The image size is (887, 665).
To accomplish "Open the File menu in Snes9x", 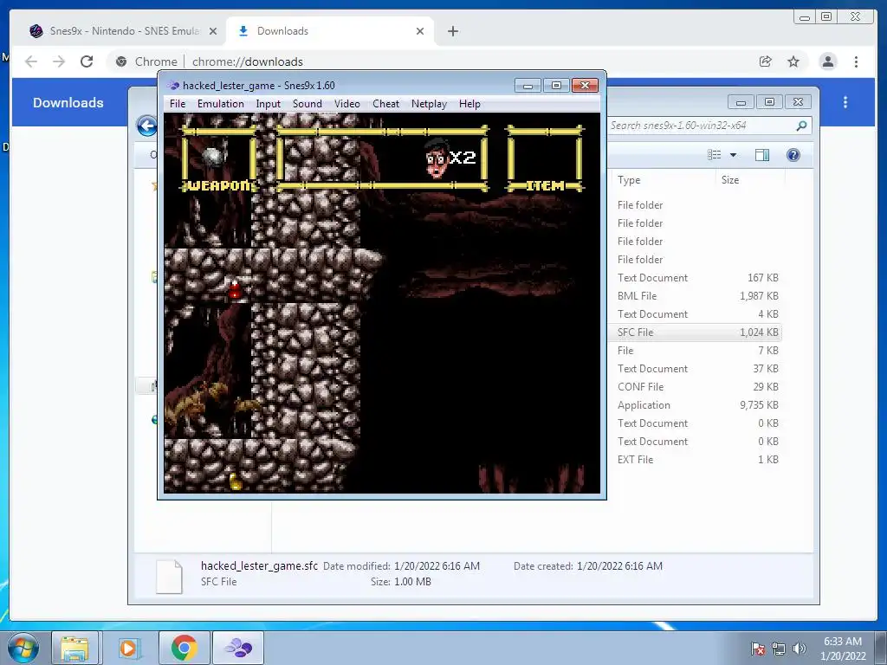I will [x=177, y=104].
